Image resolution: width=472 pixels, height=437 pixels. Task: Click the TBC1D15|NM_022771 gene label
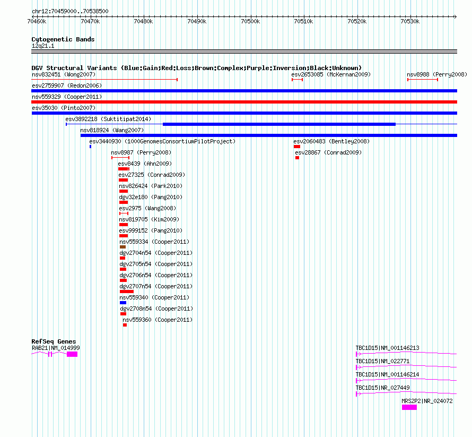pyautogui.click(x=382, y=361)
